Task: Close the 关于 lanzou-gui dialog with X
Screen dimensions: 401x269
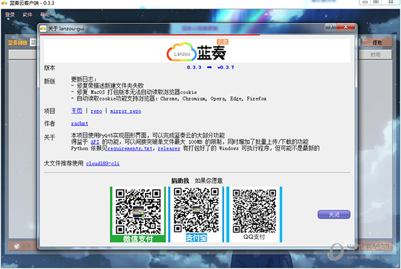Action: [x=346, y=27]
